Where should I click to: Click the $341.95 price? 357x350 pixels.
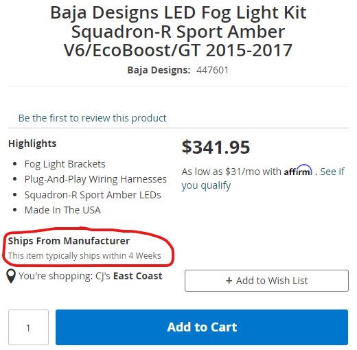(216, 147)
